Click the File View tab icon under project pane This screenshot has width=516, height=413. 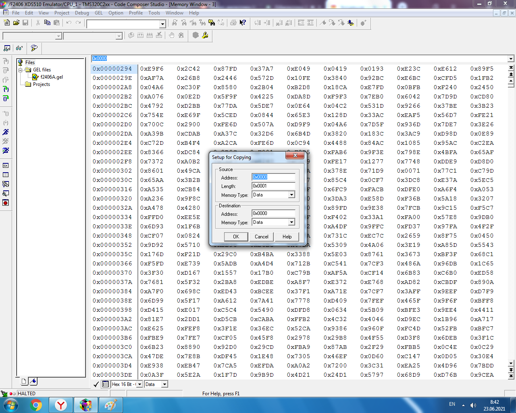(24, 381)
